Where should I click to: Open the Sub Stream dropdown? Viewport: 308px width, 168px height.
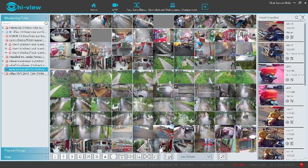point(195,156)
